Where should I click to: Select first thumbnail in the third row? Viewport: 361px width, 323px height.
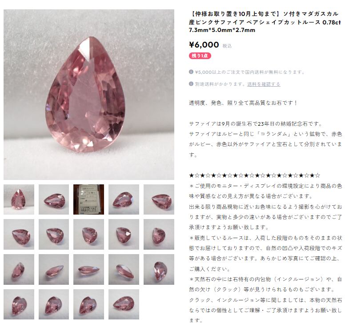[x=19, y=269]
